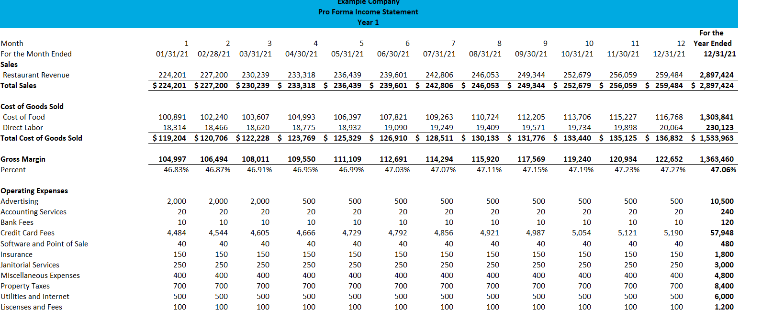Screen dimensions: 773x310
Task: Click the date cell 09/30/21
Action: point(531,54)
